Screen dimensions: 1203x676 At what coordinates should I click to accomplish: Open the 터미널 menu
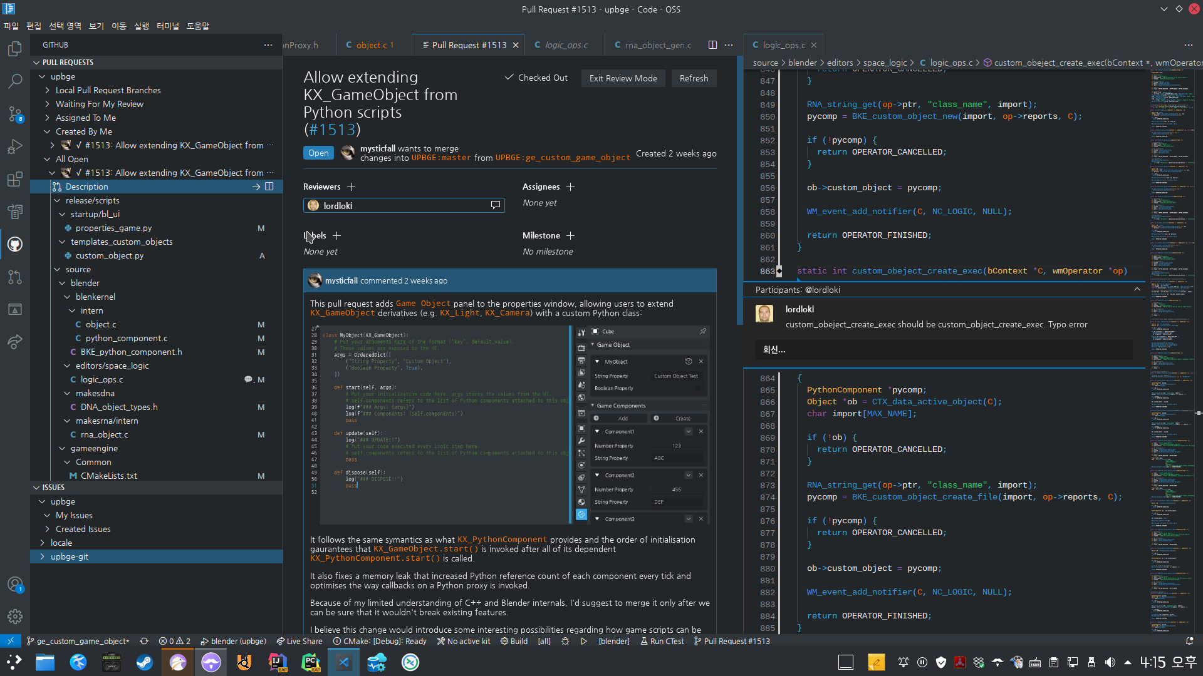tap(167, 26)
